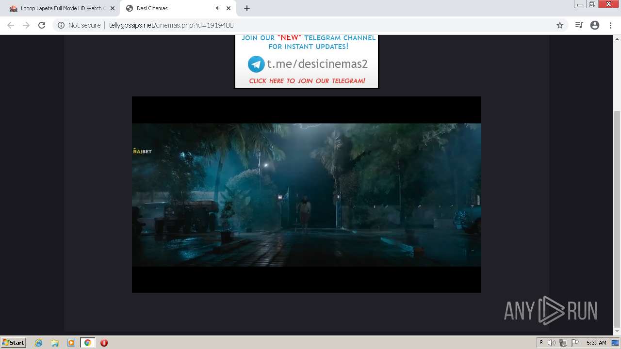621x349 pixels.
Task: Go back using browser back arrow
Action: tap(11, 25)
